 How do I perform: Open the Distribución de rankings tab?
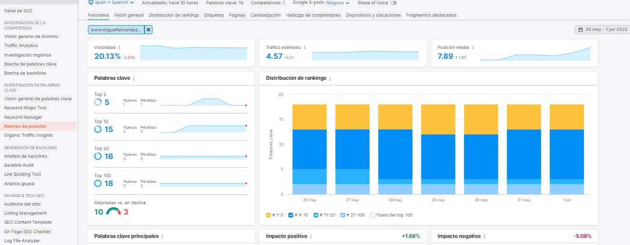[x=174, y=15]
